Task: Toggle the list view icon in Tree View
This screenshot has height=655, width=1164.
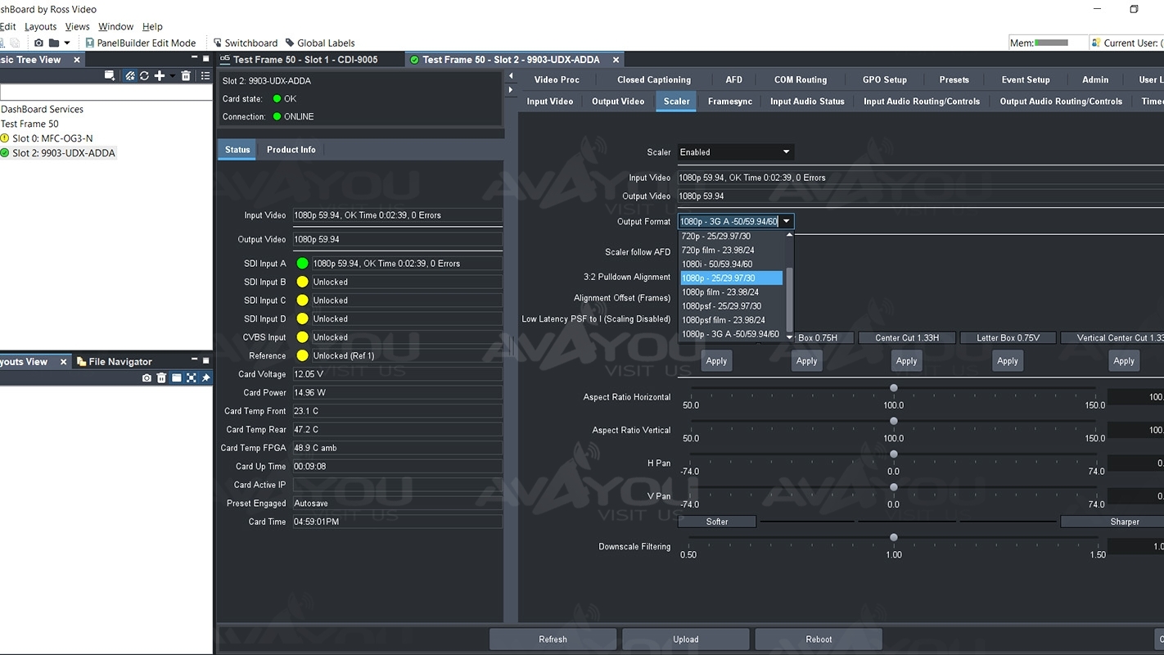Action: click(x=205, y=75)
